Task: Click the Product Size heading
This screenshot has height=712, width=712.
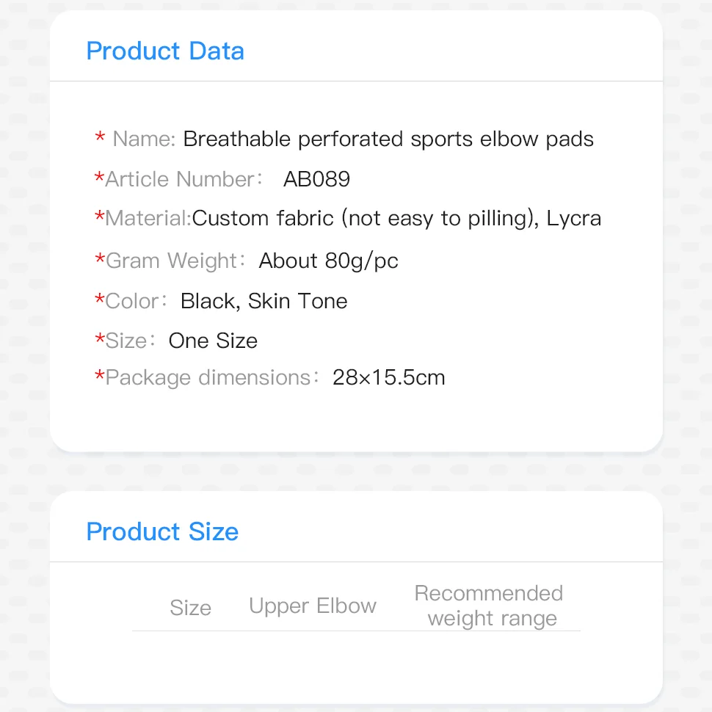Action: [x=162, y=531]
